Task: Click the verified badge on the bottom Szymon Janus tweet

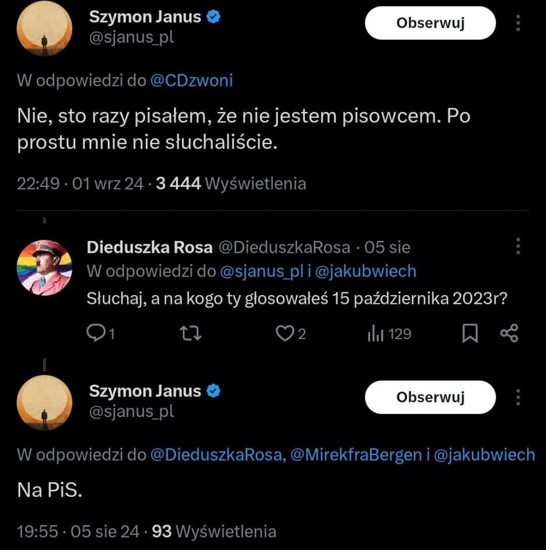Action: pos(213,391)
